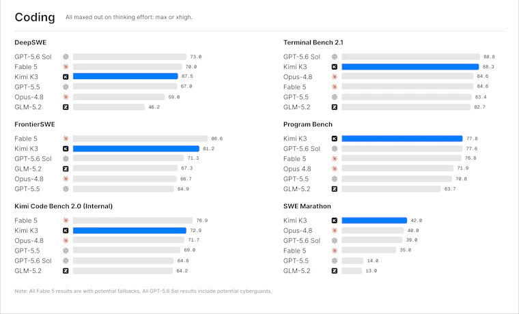The image size is (519, 314).
Task: Click the 86.6 score for Fable 5
Action: pyautogui.click(x=216, y=139)
